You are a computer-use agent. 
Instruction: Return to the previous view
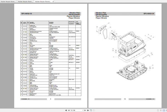pyautogui.click(x=91, y=110)
